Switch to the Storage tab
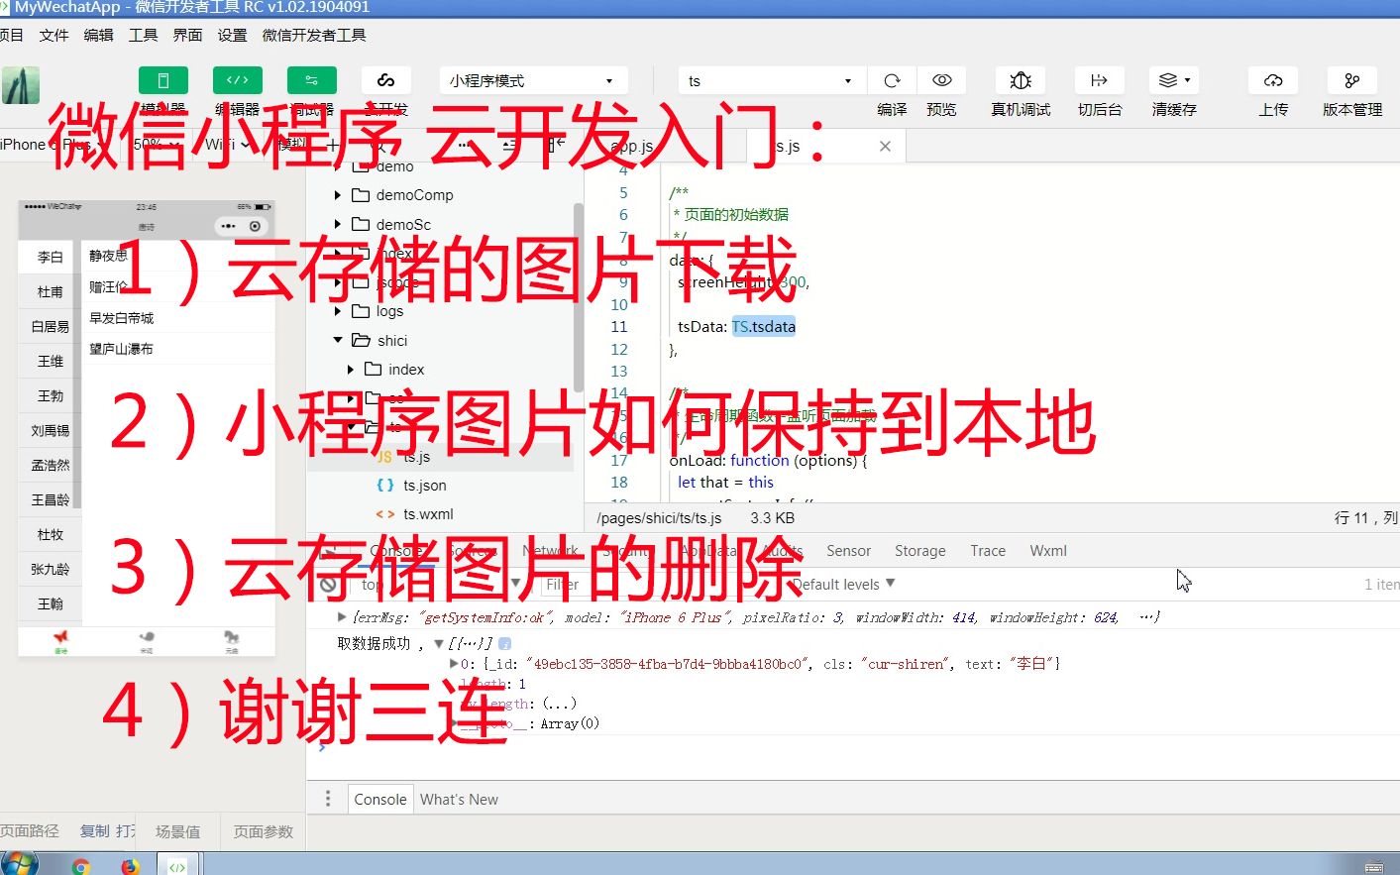 tap(919, 551)
